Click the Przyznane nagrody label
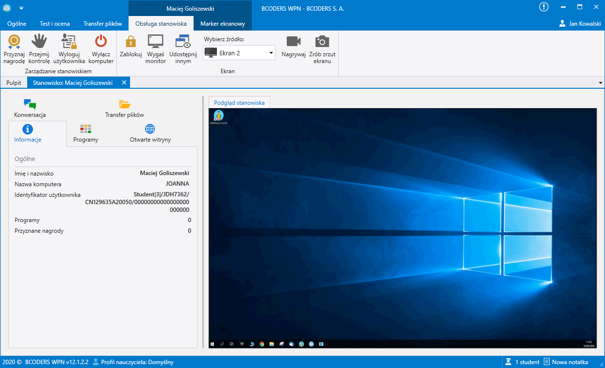The image size is (605, 368). 39,231
